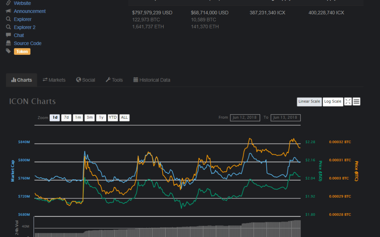
Task: Click the 400,228,740 ICX supply value
Action: click(x=326, y=13)
